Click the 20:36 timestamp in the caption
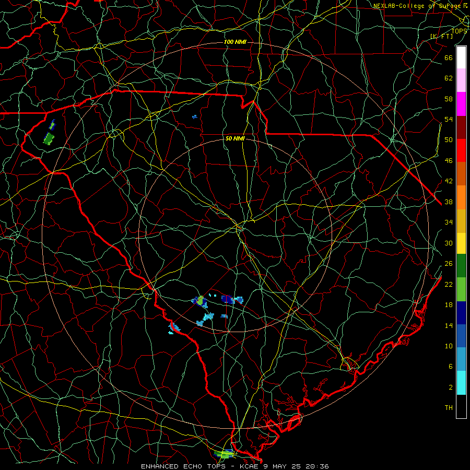 317,466
